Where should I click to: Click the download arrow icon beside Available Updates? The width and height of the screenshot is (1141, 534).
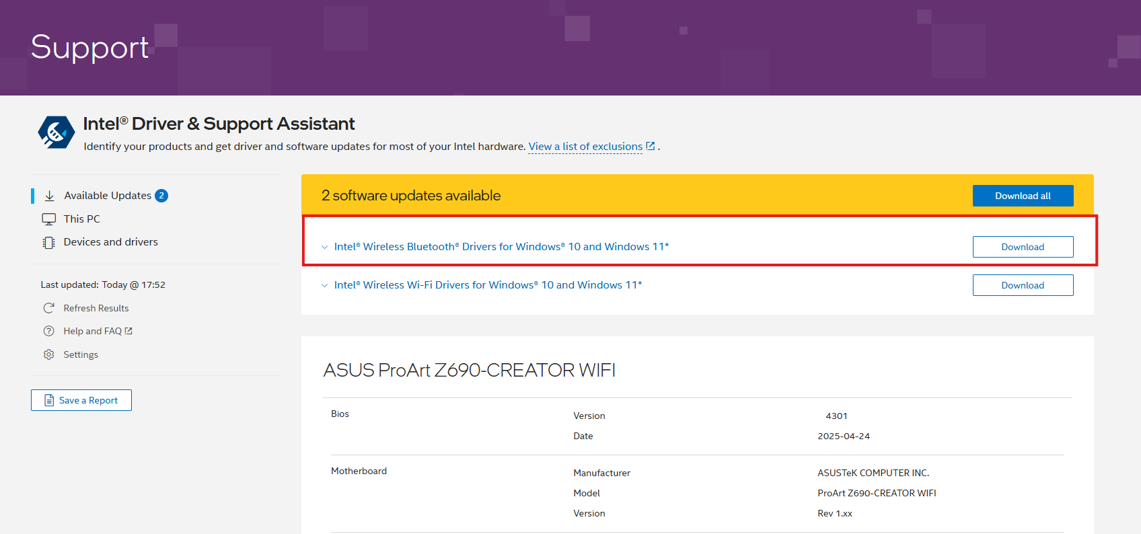49,196
